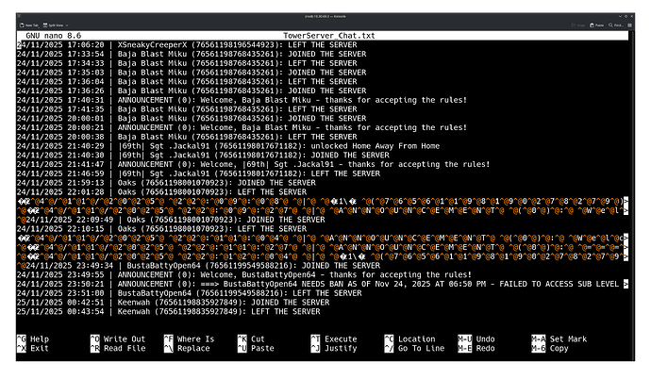Click the ^\ Replace shortcut label

tap(187, 348)
